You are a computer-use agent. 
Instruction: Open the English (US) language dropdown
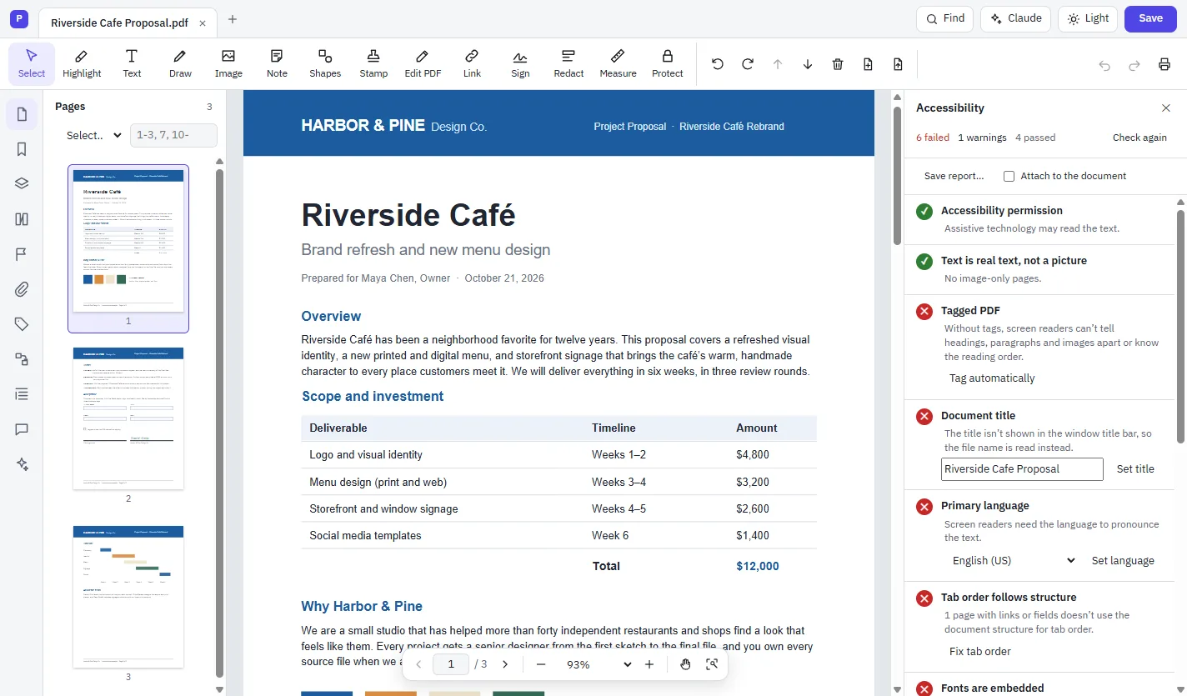[x=1013, y=560]
